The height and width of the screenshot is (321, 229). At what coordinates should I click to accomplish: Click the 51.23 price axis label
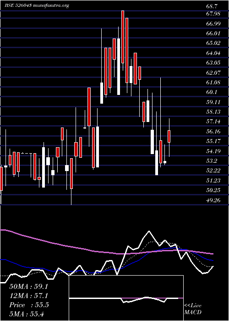pyautogui.click(x=213, y=180)
